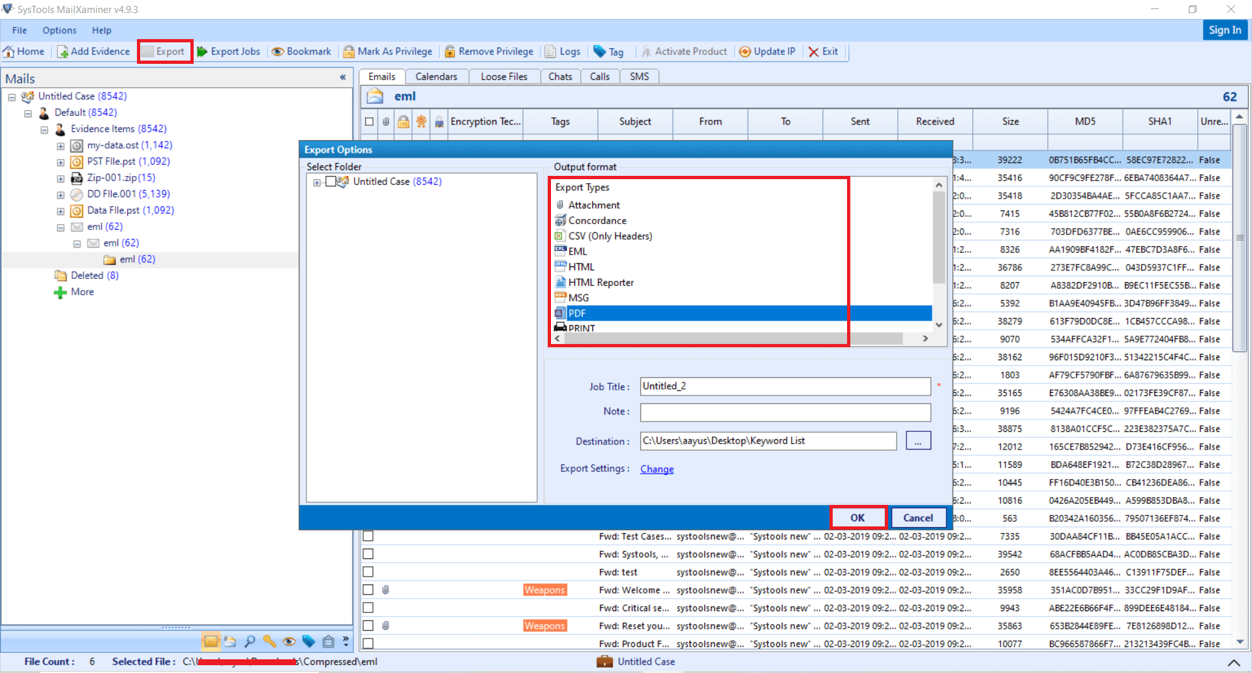Click the key icon in bottom panel
Viewport: 1252px width, 673px height.
click(269, 641)
